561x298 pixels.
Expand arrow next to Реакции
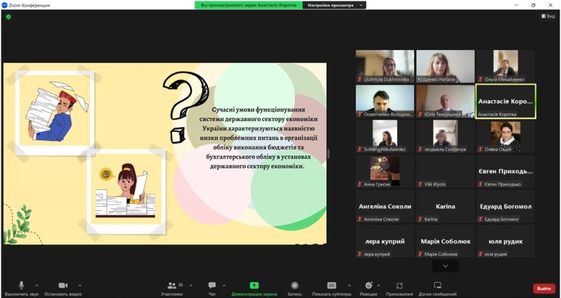click(x=379, y=285)
